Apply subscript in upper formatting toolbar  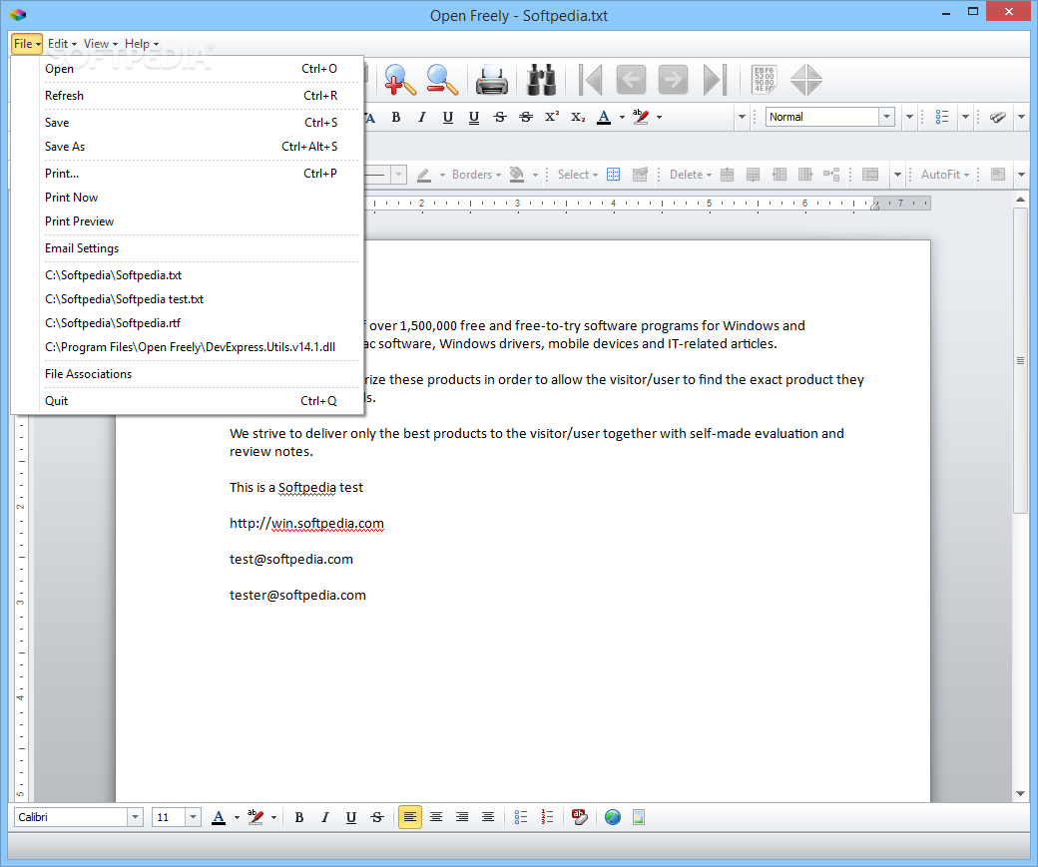578,117
